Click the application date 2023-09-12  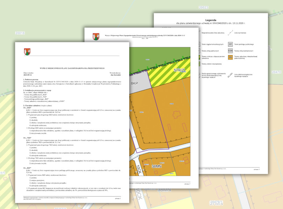pyautogui.click(x=28, y=75)
